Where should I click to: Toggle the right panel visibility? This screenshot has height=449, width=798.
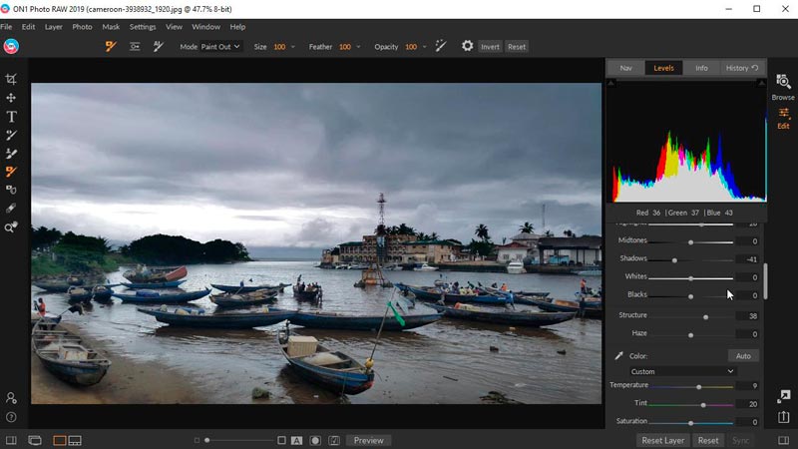(785, 440)
